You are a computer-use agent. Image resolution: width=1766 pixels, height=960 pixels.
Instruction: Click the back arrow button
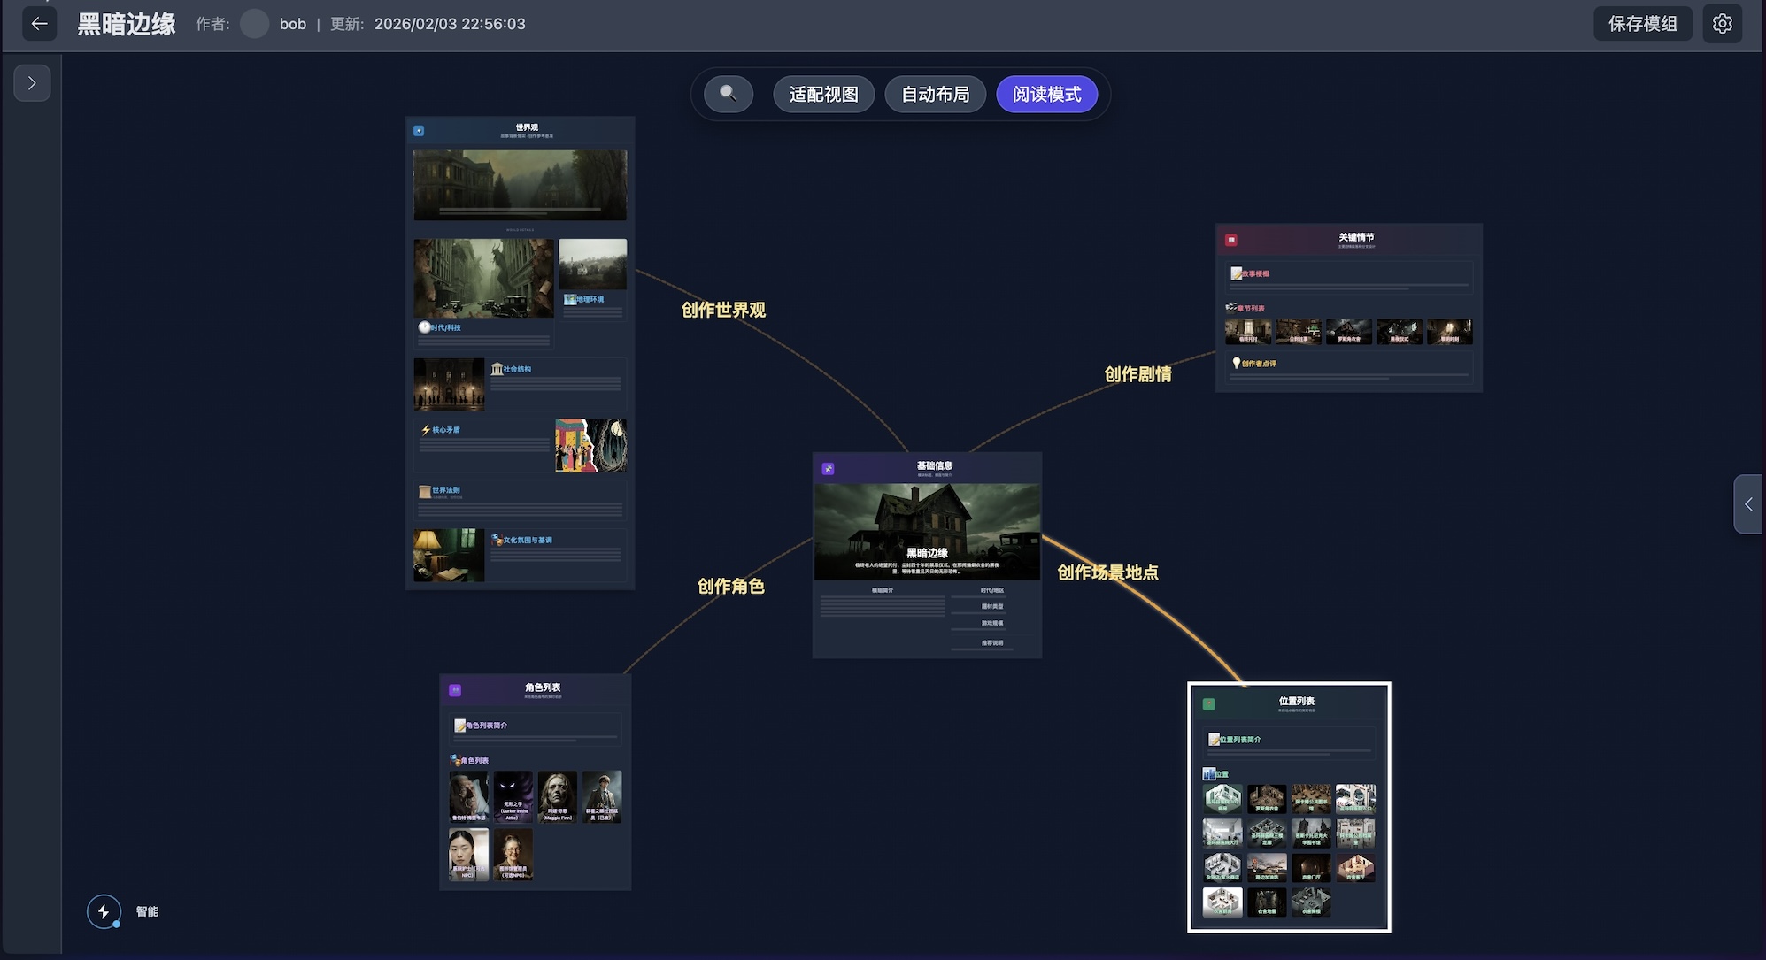(39, 24)
